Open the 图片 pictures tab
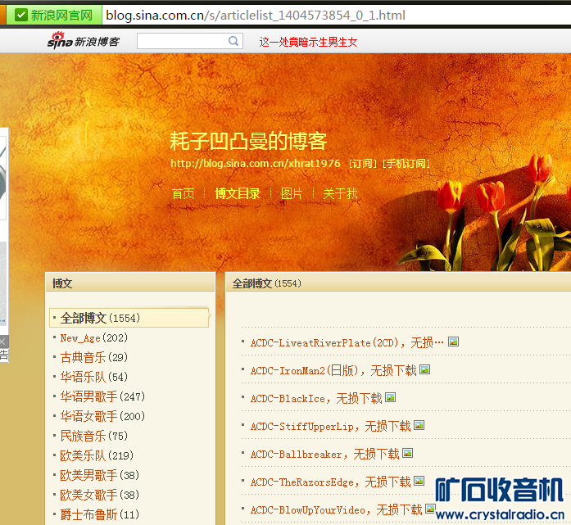Viewport: 571px width, 525px height. pyautogui.click(x=292, y=193)
